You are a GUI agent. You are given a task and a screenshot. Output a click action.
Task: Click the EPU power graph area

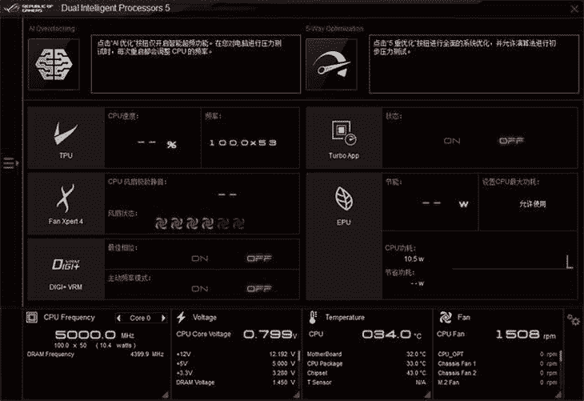point(512,261)
